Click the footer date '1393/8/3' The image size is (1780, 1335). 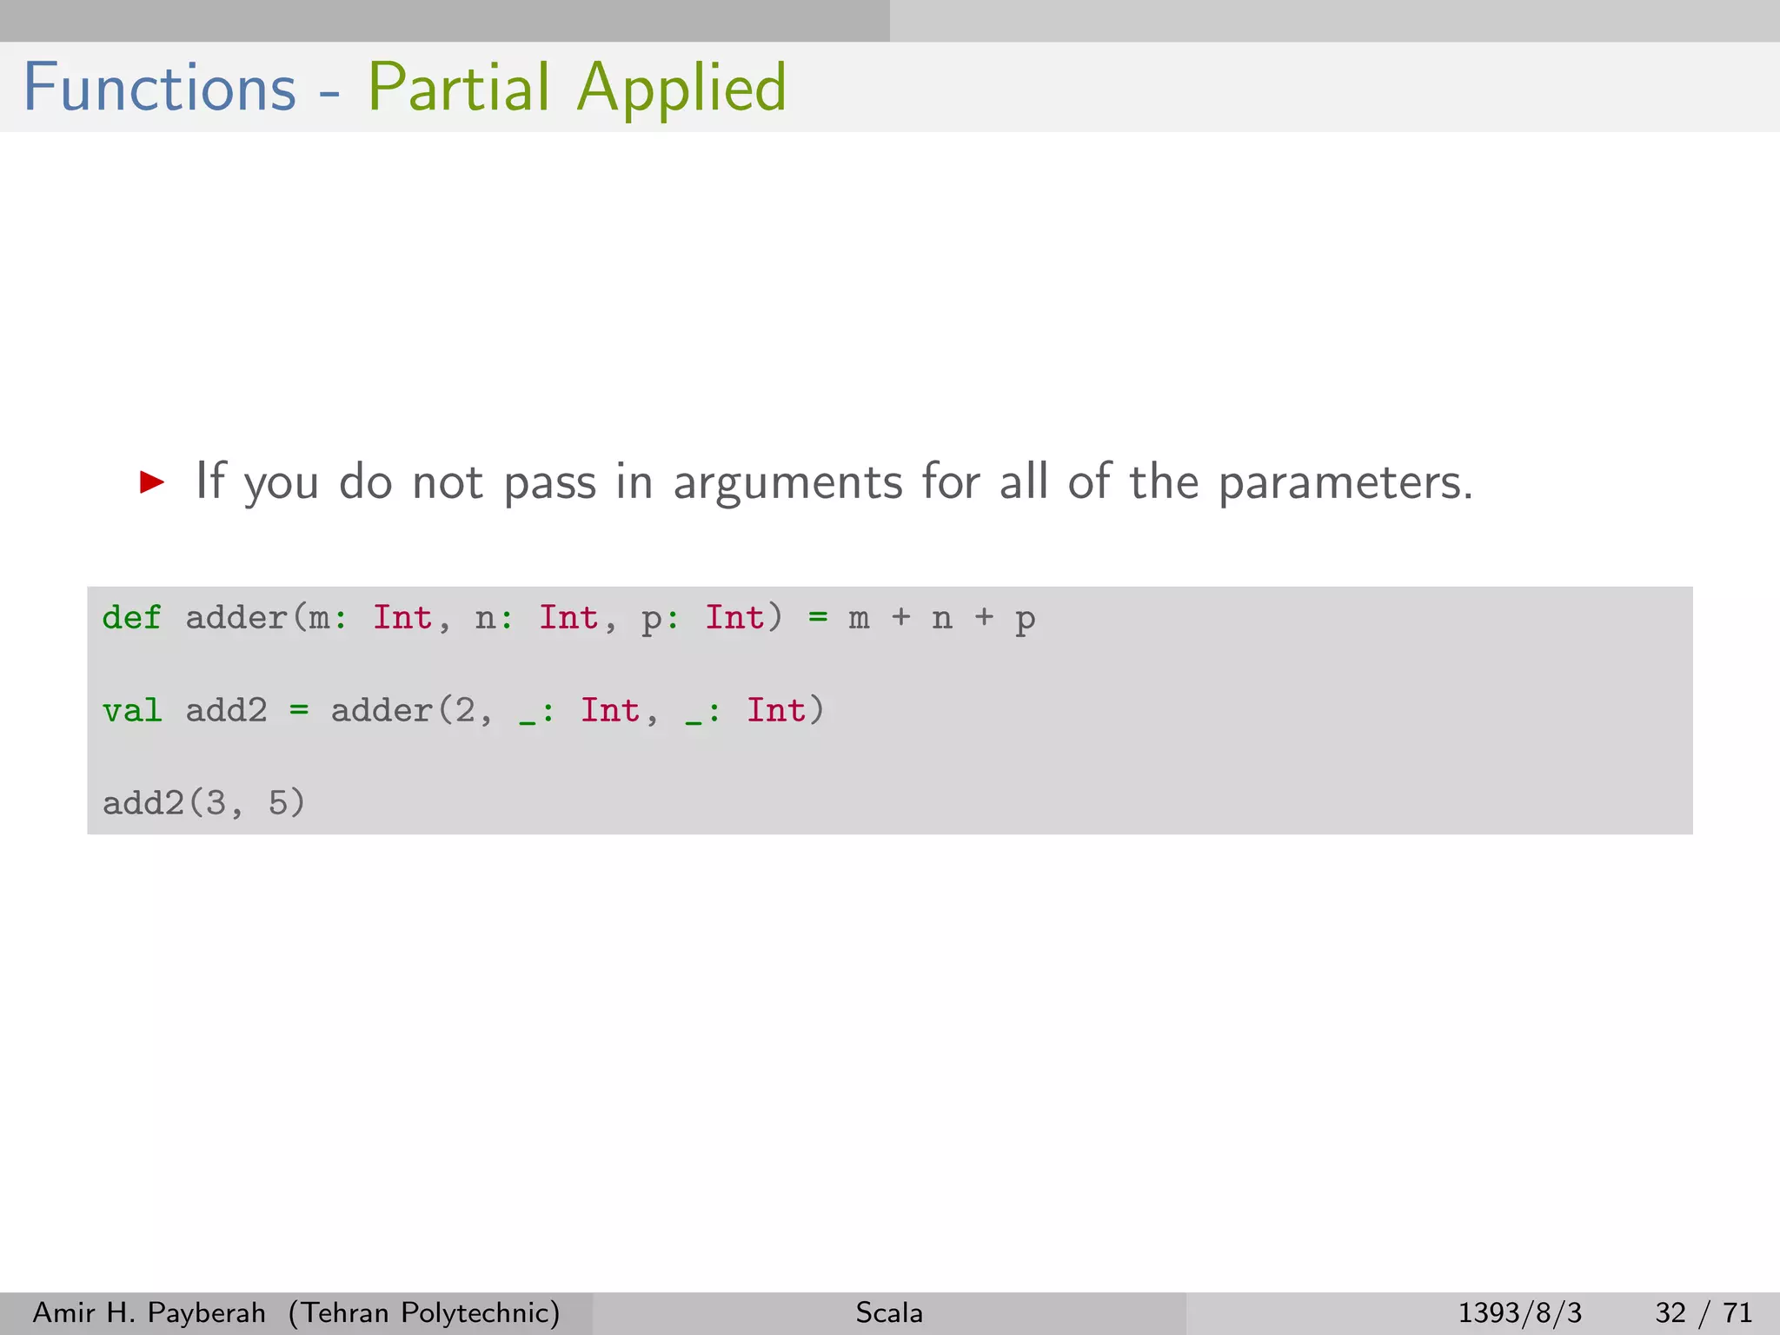[1520, 1312]
